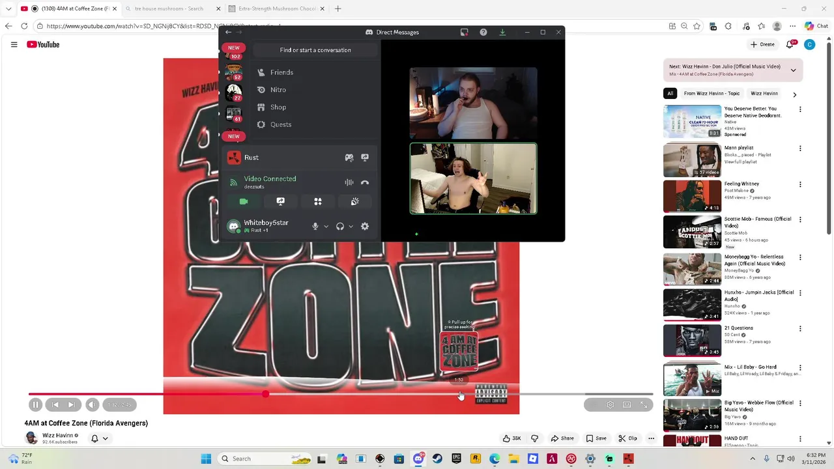Mute YouTube player volume
The image size is (834, 469).
pyautogui.click(x=92, y=405)
